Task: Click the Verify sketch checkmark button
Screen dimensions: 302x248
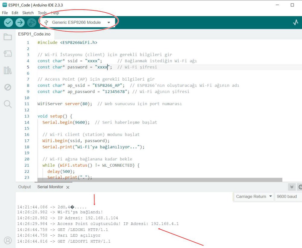Action: click(x=8, y=23)
